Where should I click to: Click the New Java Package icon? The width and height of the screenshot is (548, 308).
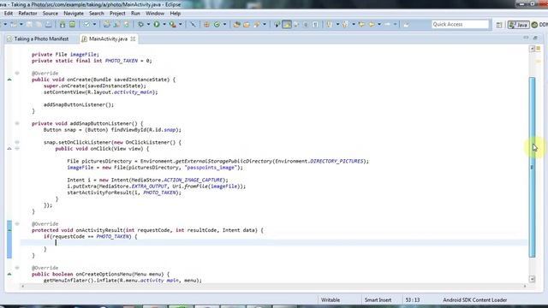click(x=206, y=25)
